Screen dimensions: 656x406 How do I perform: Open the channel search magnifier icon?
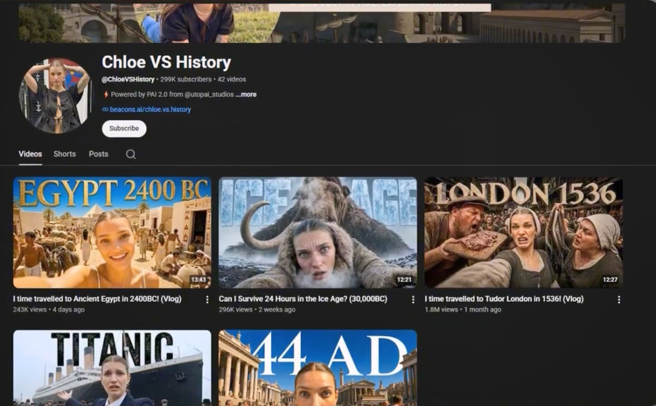131,154
